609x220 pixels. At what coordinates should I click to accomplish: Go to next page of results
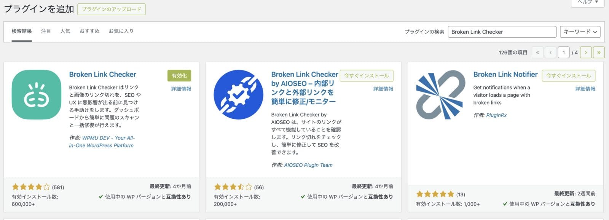click(x=586, y=53)
